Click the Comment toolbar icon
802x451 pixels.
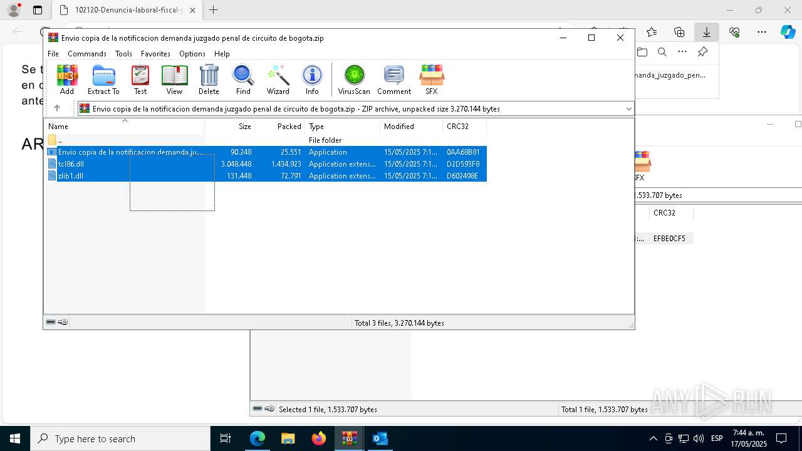(x=394, y=80)
